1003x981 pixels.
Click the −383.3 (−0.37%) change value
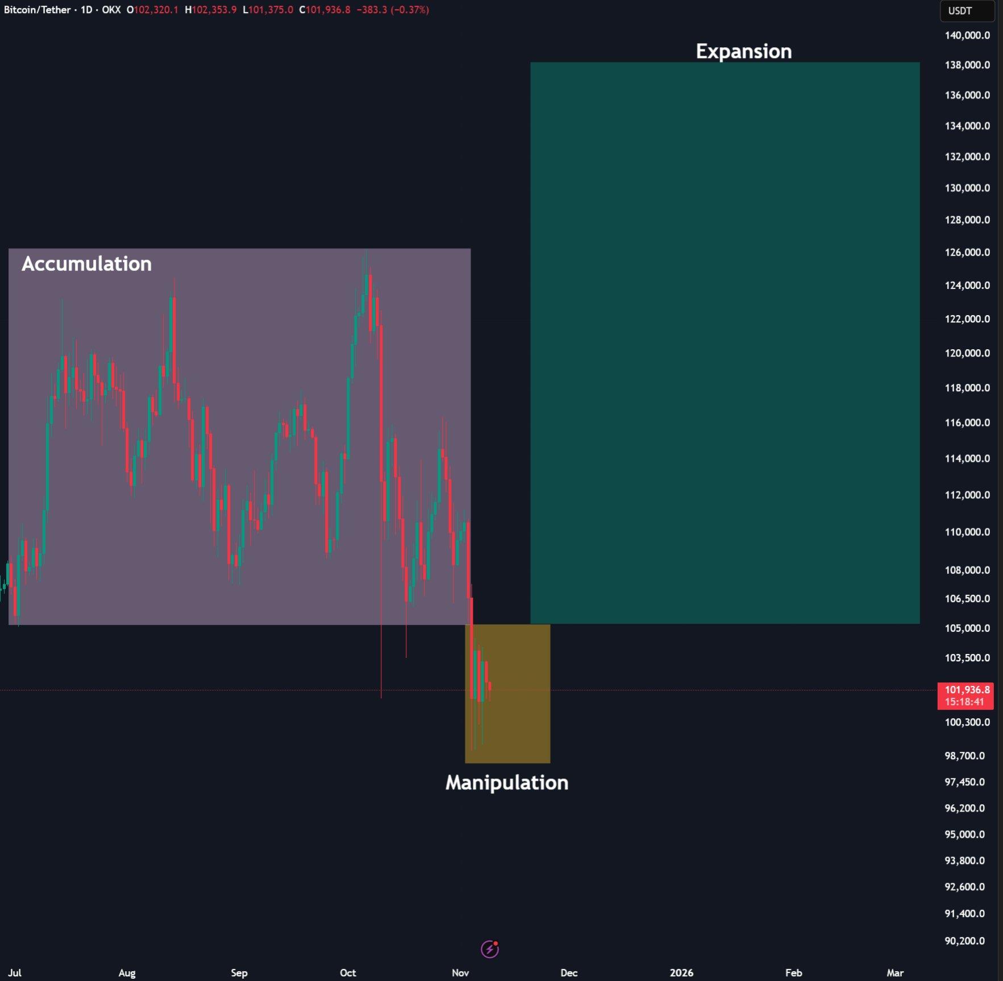pyautogui.click(x=392, y=10)
